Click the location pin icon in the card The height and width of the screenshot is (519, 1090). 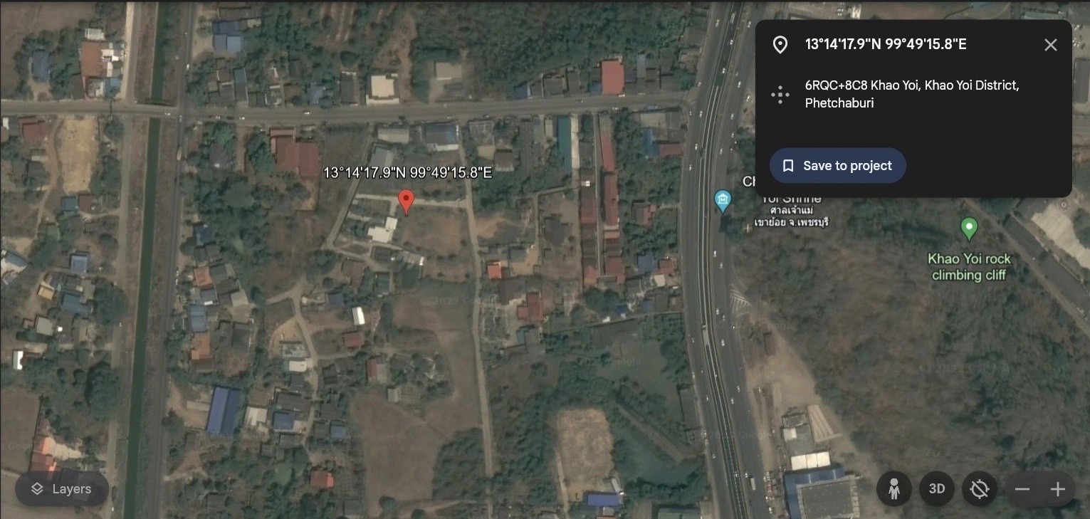tap(780, 45)
